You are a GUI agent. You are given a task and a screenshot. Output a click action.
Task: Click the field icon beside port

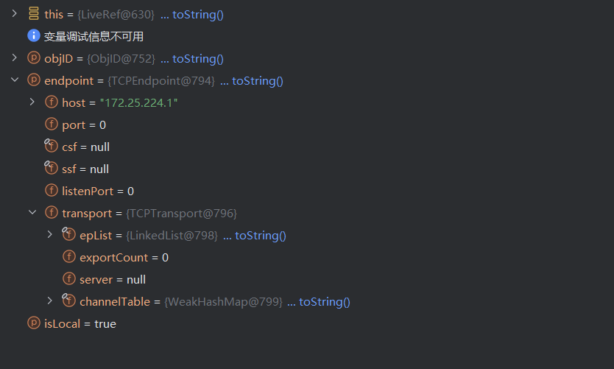[x=52, y=124]
